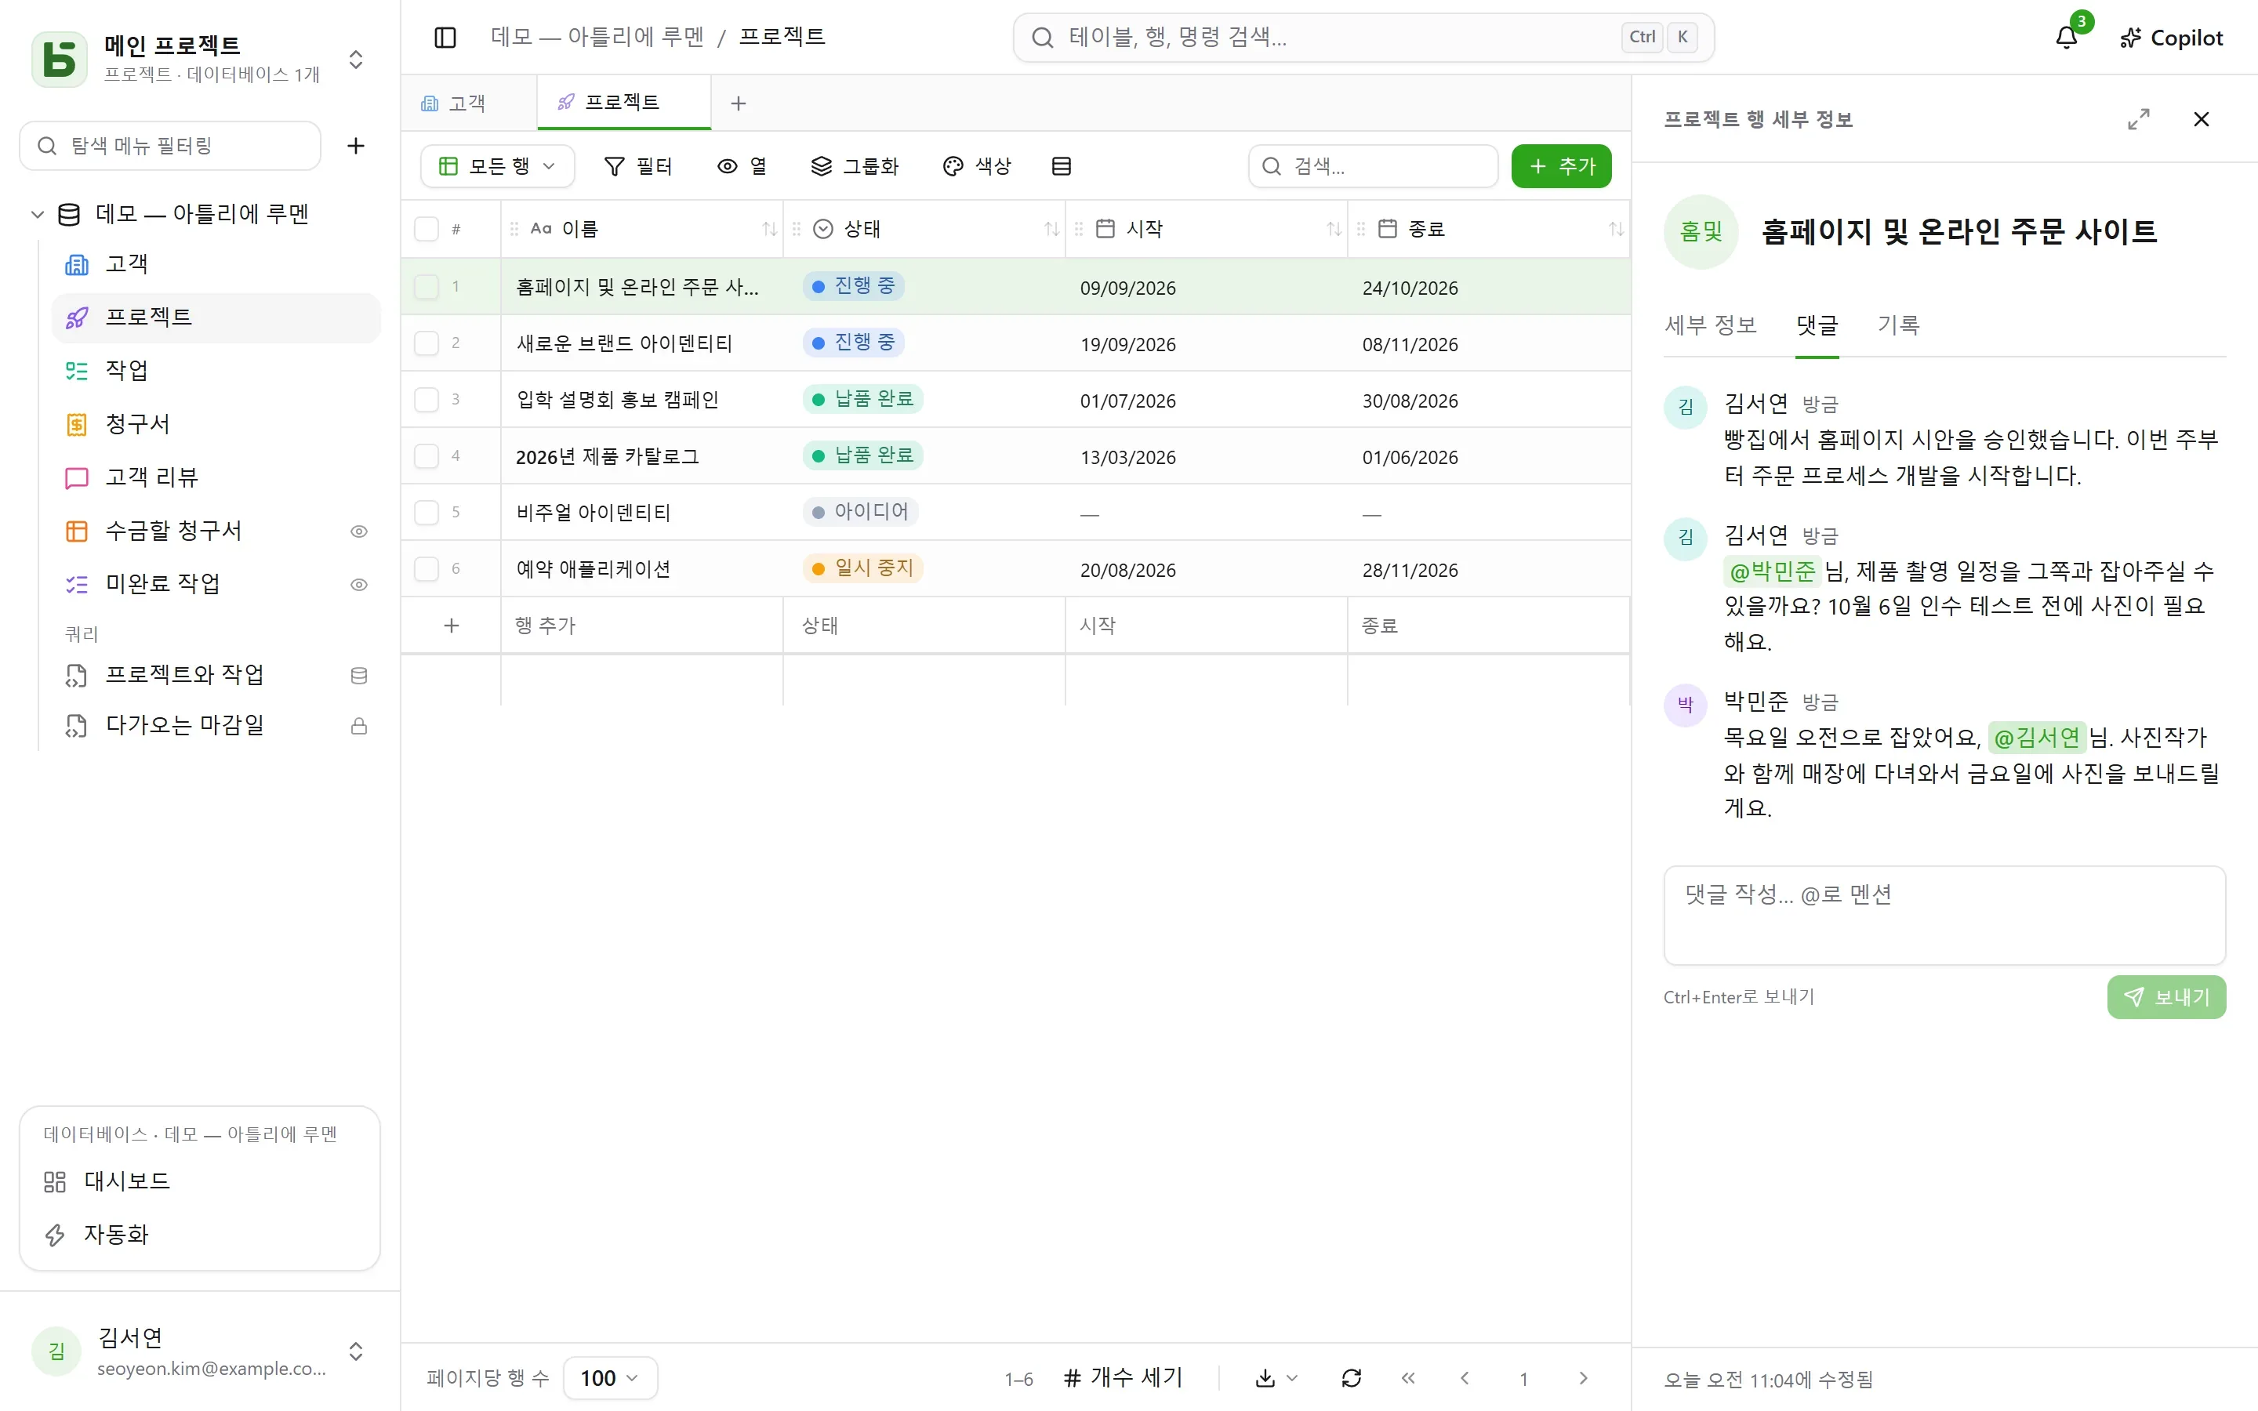Check the 입학 설명회 홍보 캠페인 row checkbox
Image resolution: width=2258 pixels, height=1411 pixels.
427,400
